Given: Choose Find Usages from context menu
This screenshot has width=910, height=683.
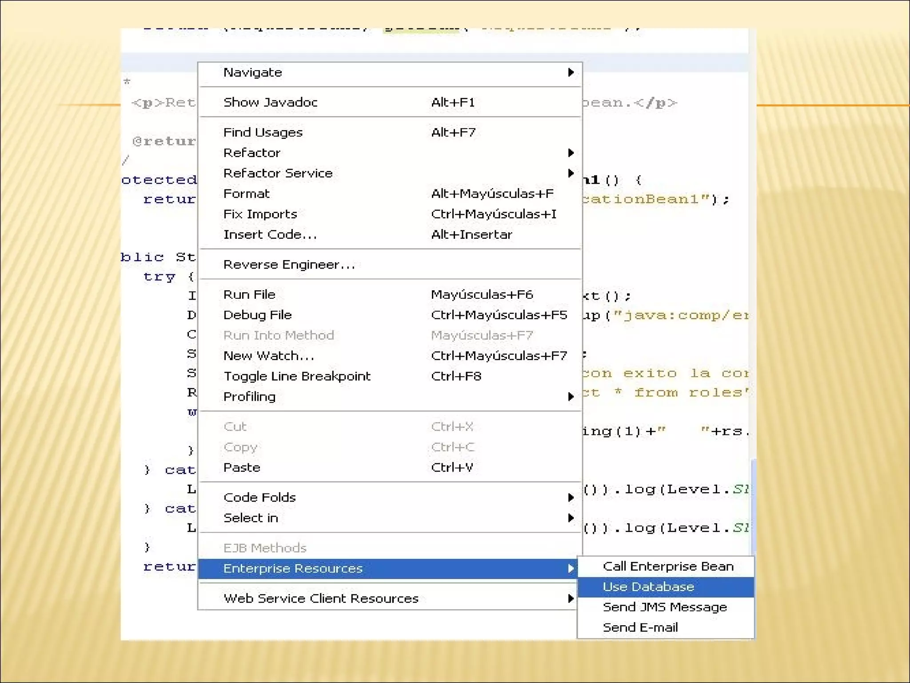Looking at the screenshot, I should [x=263, y=133].
